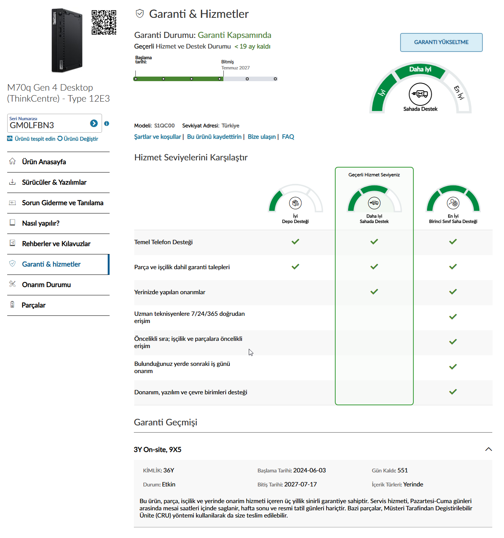Click the Garanti Kapsamında status text

click(x=234, y=35)
